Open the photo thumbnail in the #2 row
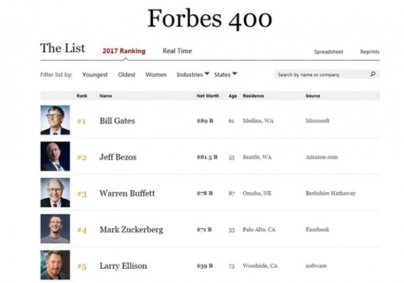Screen dimensions: 404x283 point(55,156)
